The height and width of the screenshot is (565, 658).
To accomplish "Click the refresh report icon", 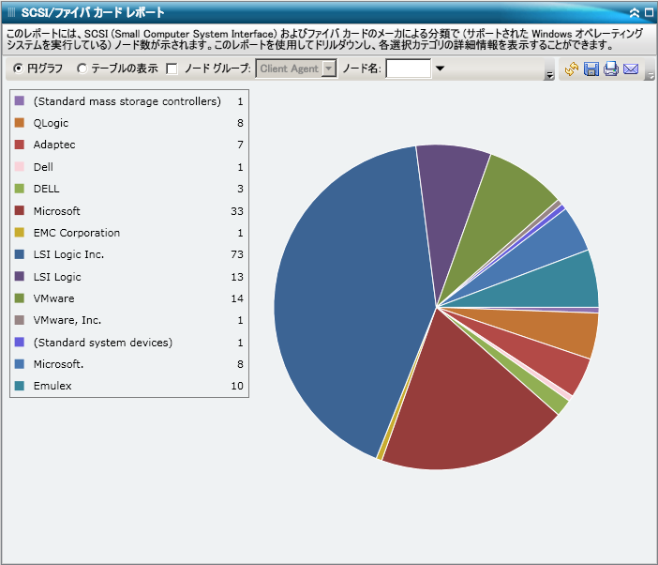I will point(571,69).
